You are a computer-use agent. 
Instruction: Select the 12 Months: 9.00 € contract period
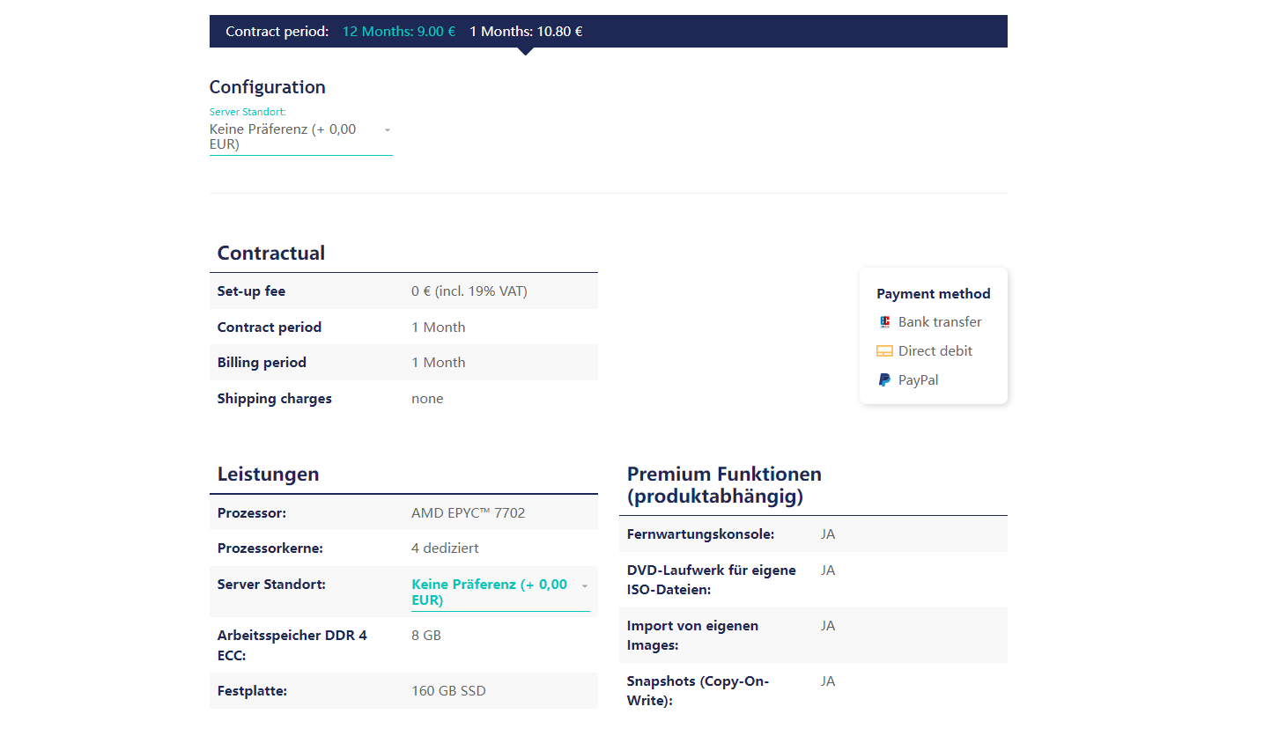[x=399, y=32]
